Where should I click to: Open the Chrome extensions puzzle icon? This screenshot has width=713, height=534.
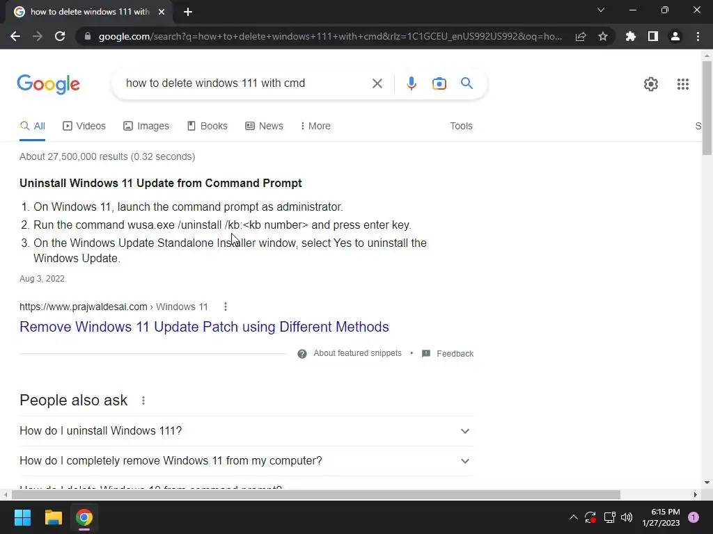(631, 36)
